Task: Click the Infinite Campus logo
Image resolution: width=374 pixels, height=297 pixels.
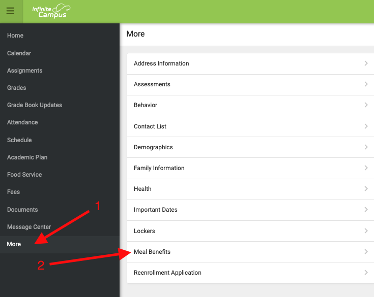Action: pos(51,11)
